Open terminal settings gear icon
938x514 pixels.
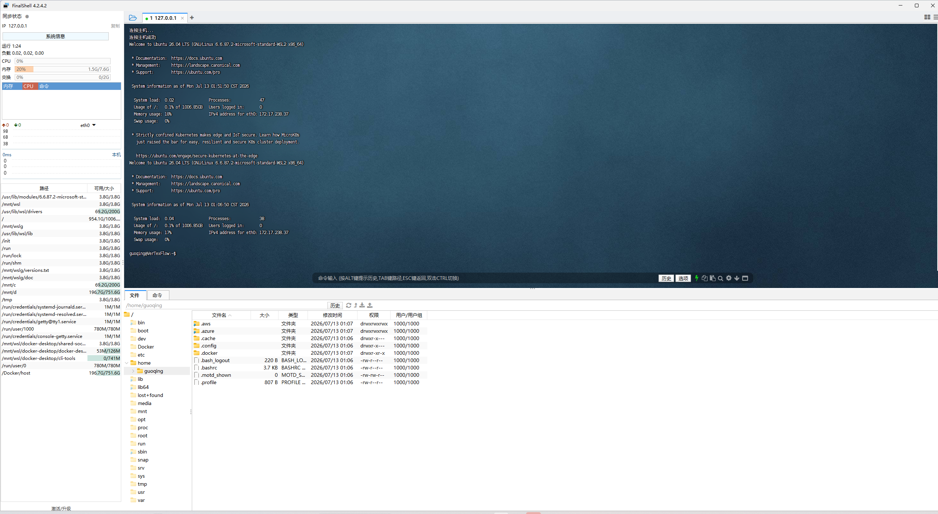point(729,278)
